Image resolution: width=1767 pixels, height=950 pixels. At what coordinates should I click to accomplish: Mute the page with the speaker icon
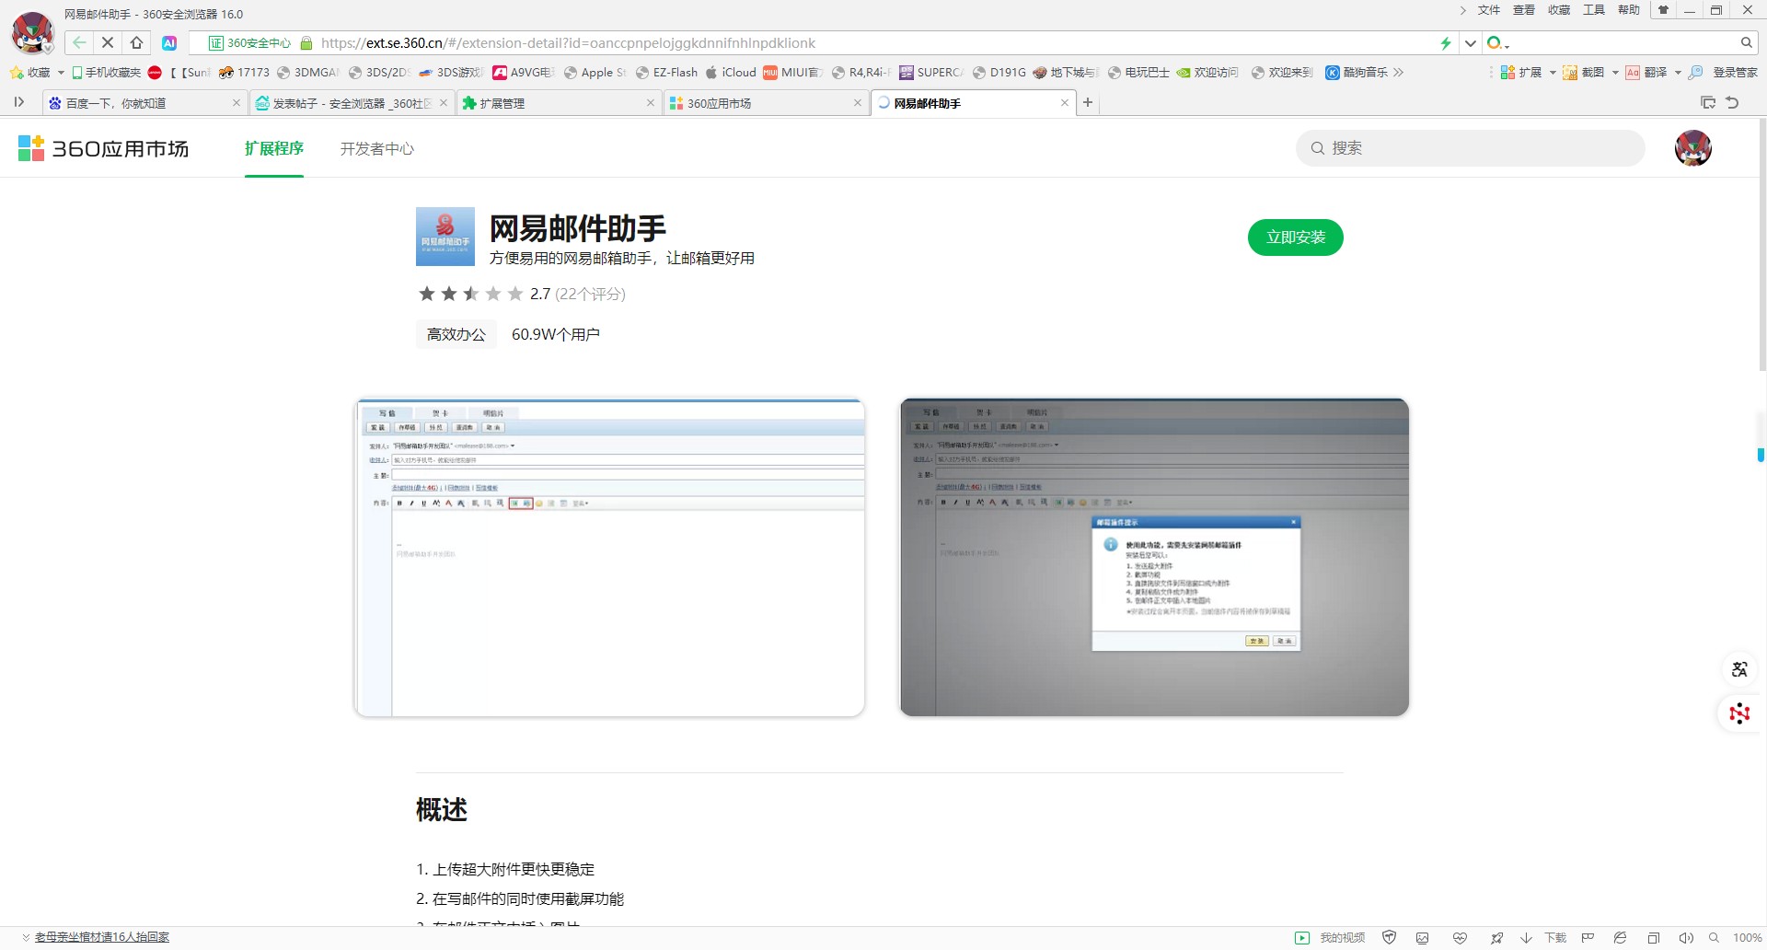click(x=1686, y=937)
